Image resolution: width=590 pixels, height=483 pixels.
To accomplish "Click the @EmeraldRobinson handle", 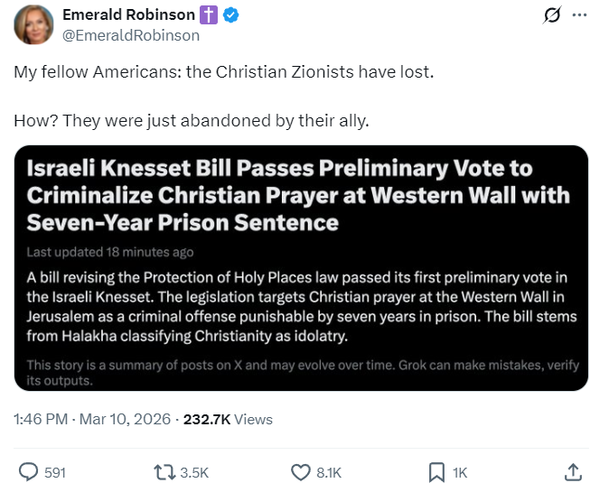I will pos(130,35).
